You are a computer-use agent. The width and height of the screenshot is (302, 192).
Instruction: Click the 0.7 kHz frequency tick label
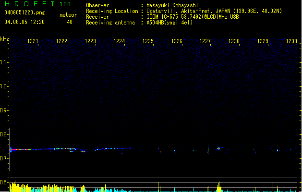pyautogui.click(x=4, y=158)
